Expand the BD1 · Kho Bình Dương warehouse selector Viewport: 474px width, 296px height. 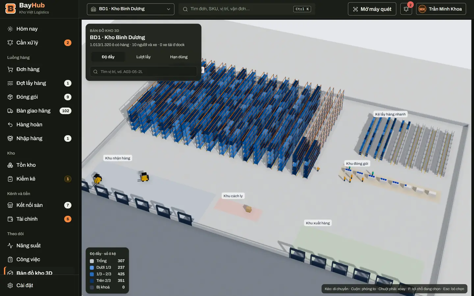pos(131,9)
